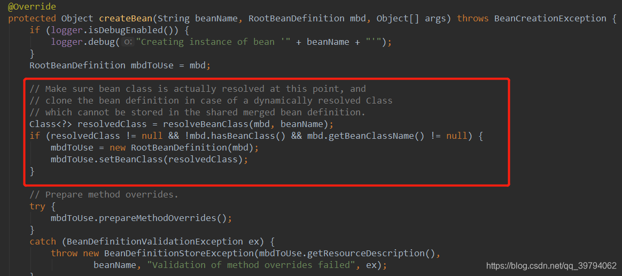The width and height of the screenshot is (622, 276).
Task: Click the protected keyword
Action: (x=32, y=18)
